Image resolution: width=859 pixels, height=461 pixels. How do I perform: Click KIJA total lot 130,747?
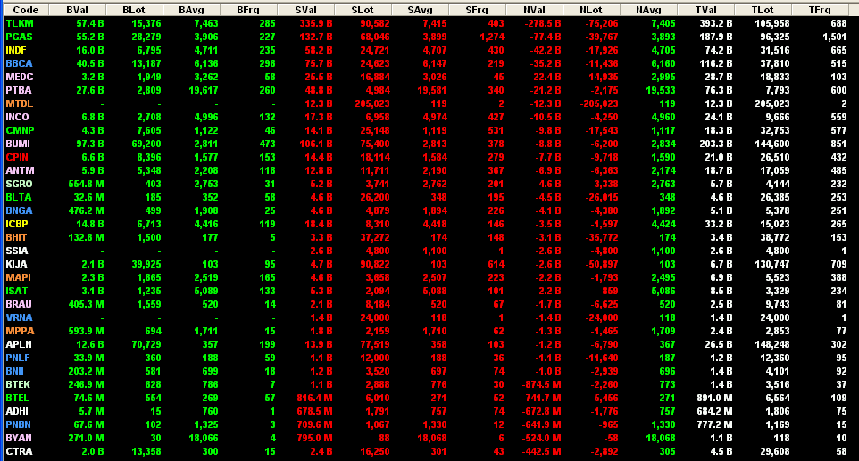pyautogui.click(x=771, y=265)
